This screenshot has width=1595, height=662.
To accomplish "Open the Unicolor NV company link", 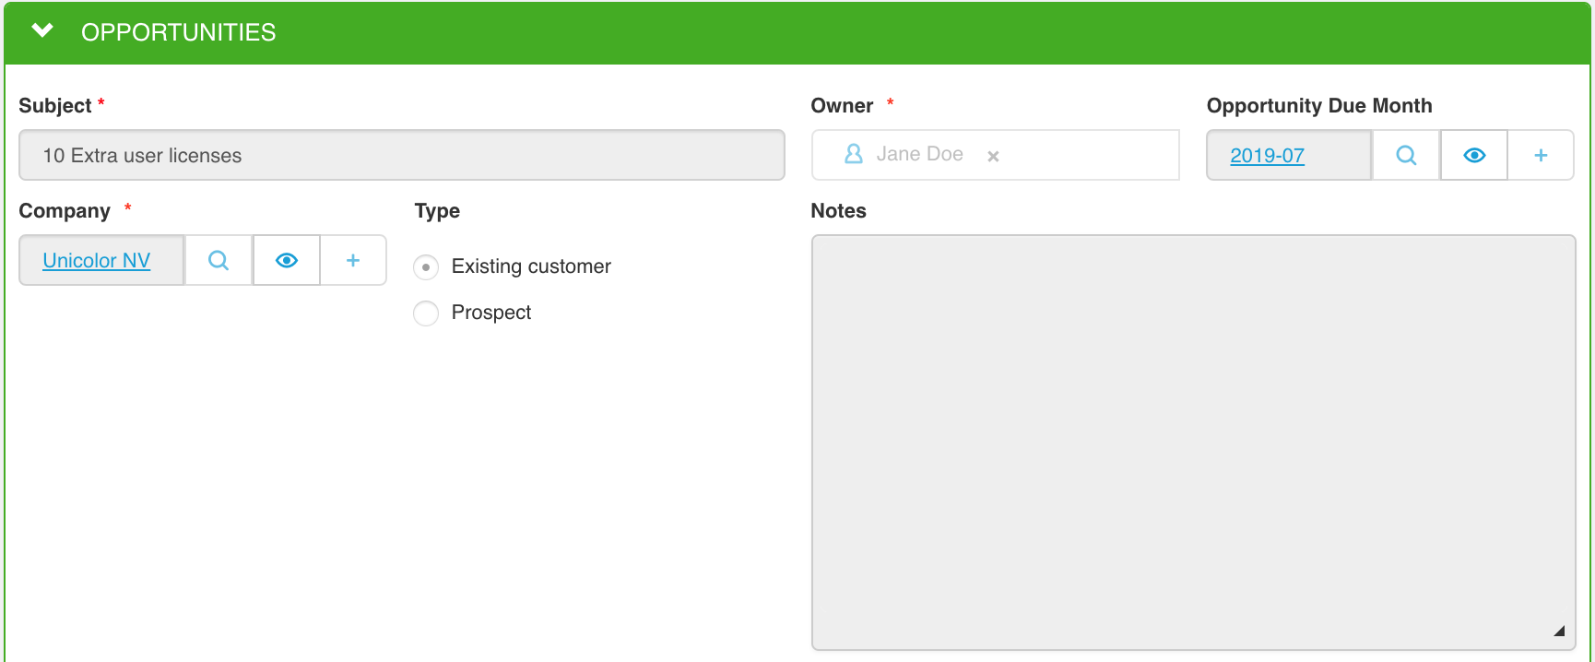I will [x=97, y=261].
